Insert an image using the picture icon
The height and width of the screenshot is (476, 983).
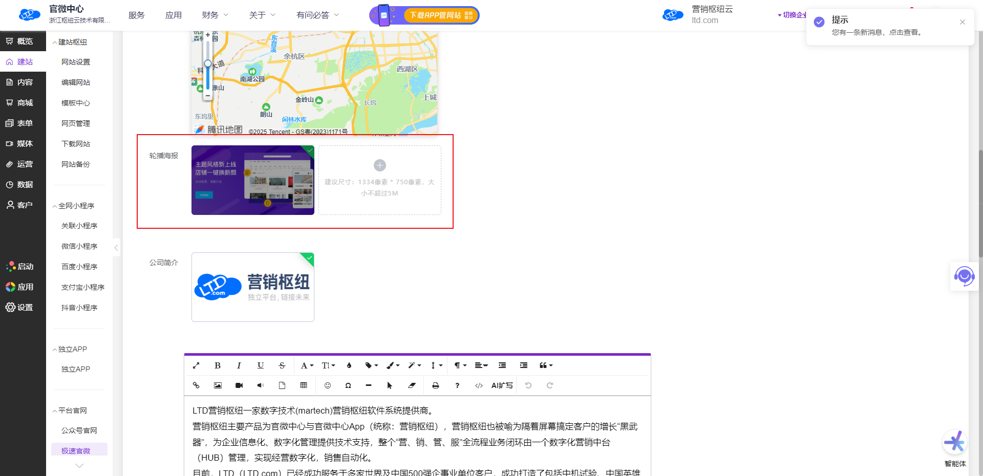point(218,385)
